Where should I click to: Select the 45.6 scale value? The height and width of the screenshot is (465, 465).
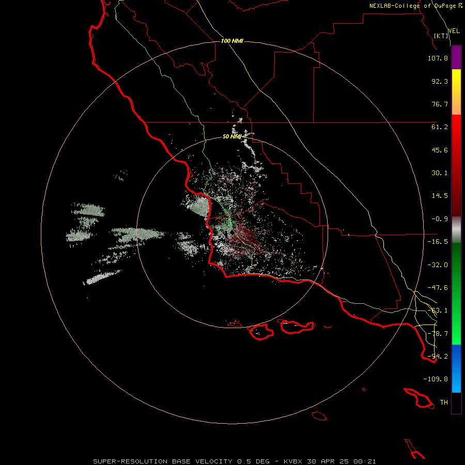(440, 150)
